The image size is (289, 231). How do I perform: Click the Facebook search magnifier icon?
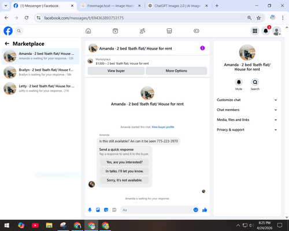(x=19, y=31)
